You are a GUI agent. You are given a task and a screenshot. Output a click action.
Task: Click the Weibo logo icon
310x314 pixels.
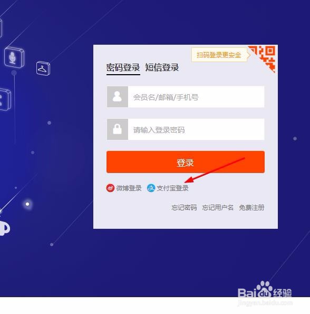110,188
